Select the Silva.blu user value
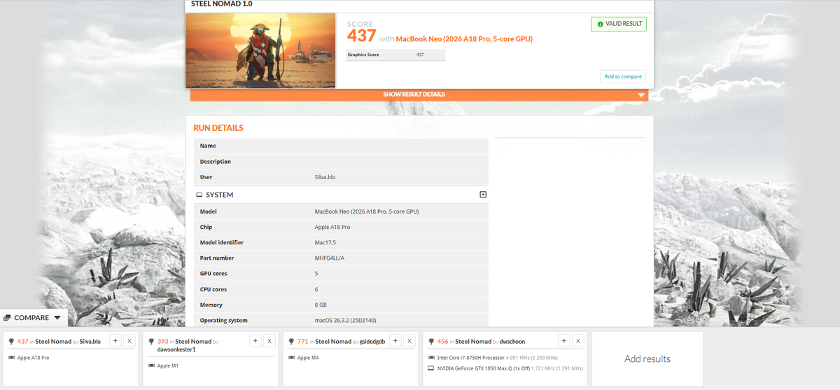 [x=325, y=177]
